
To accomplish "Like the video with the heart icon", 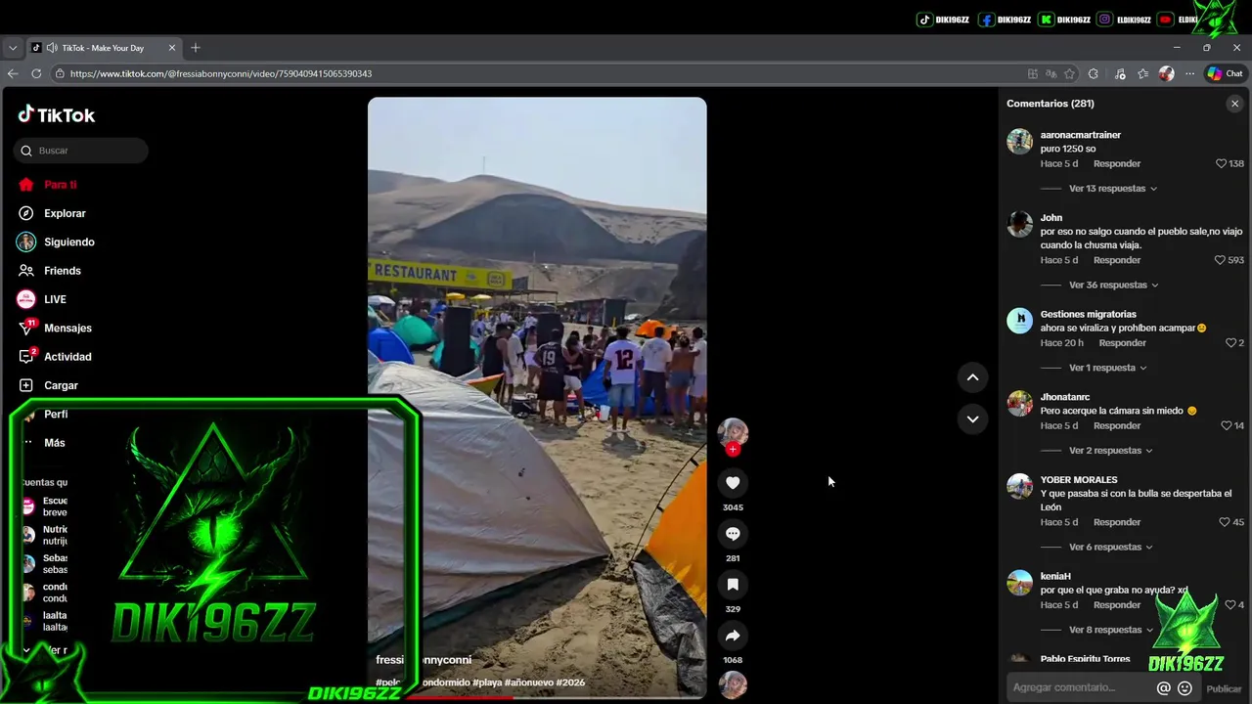I will point(733,483).
